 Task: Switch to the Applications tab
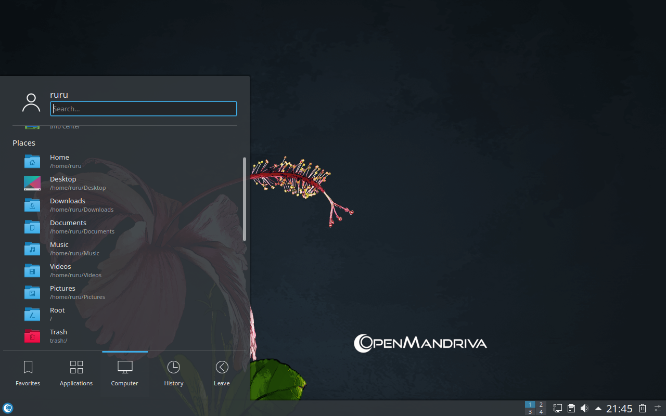coord(76,374)
